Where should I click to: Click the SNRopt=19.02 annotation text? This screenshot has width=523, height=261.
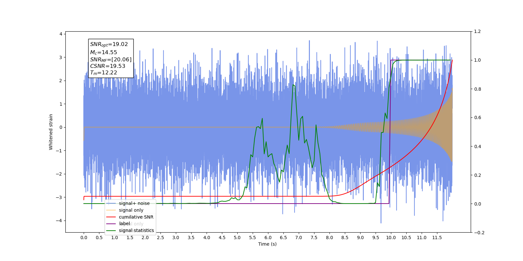pyautogui.click(x=109, y=44)
